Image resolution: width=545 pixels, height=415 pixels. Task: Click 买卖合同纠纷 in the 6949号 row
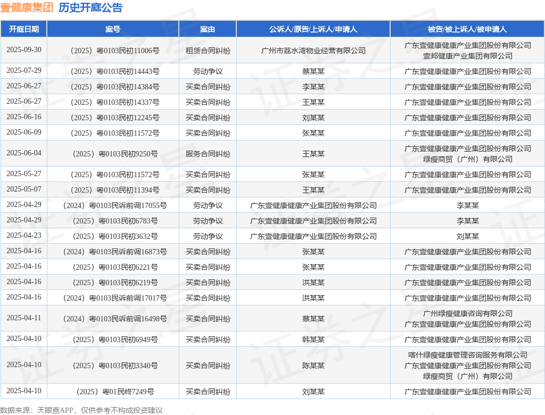tap(208, 339)
